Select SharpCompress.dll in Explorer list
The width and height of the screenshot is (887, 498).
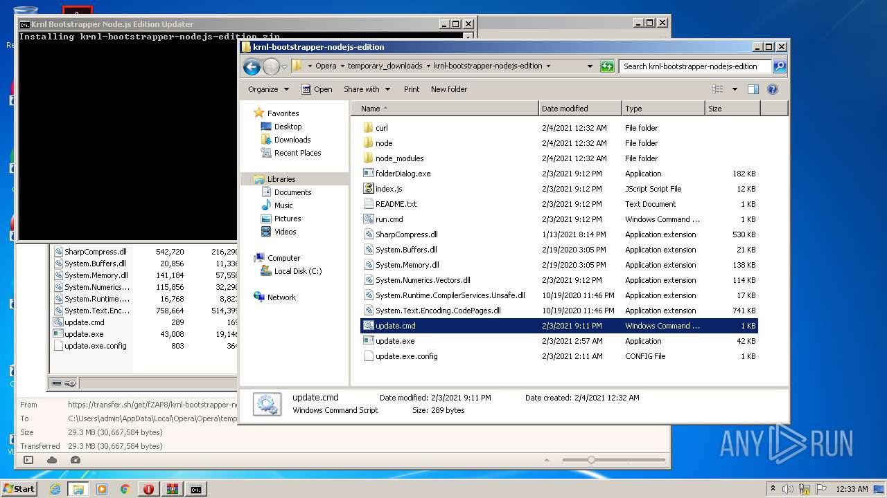point(559,234)
